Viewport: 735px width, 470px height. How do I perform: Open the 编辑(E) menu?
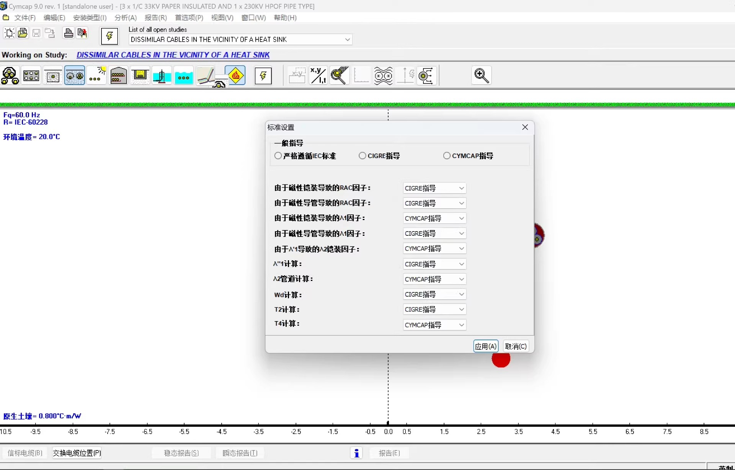(x=54, y=18)
